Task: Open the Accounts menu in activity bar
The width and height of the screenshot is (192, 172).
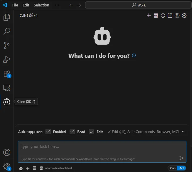Action: click(x=7, y=152)
